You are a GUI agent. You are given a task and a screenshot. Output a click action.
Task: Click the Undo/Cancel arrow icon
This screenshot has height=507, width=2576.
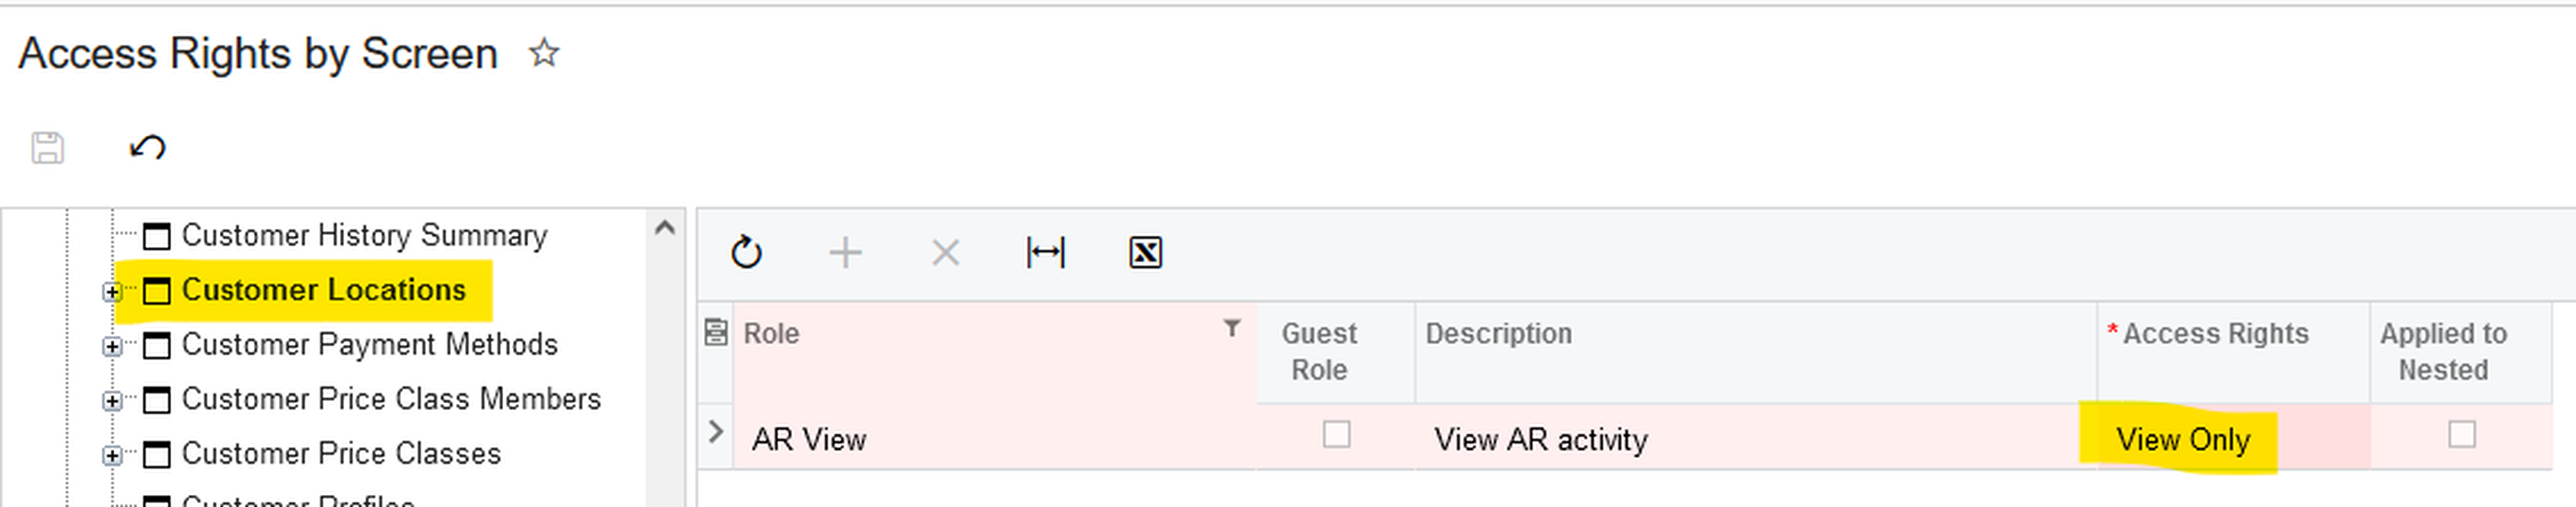tap(147, 148)
